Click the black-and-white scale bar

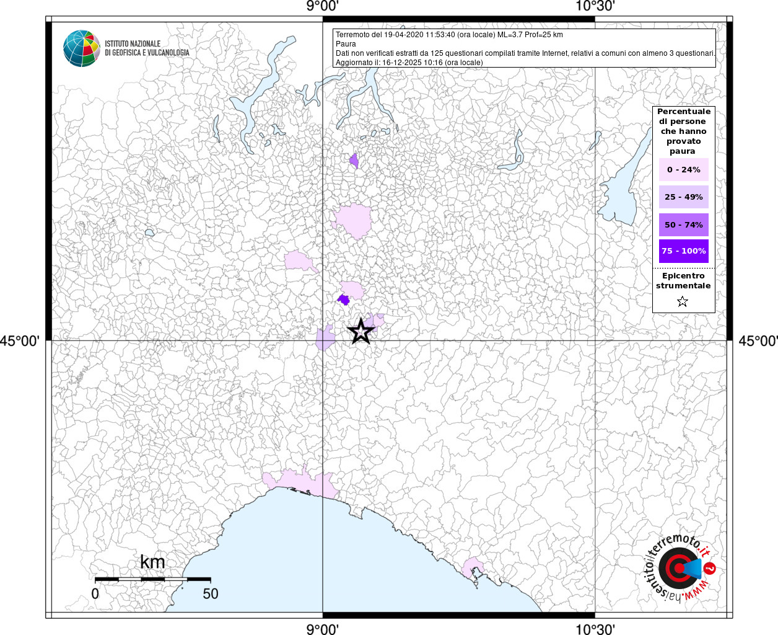(152, 579)
